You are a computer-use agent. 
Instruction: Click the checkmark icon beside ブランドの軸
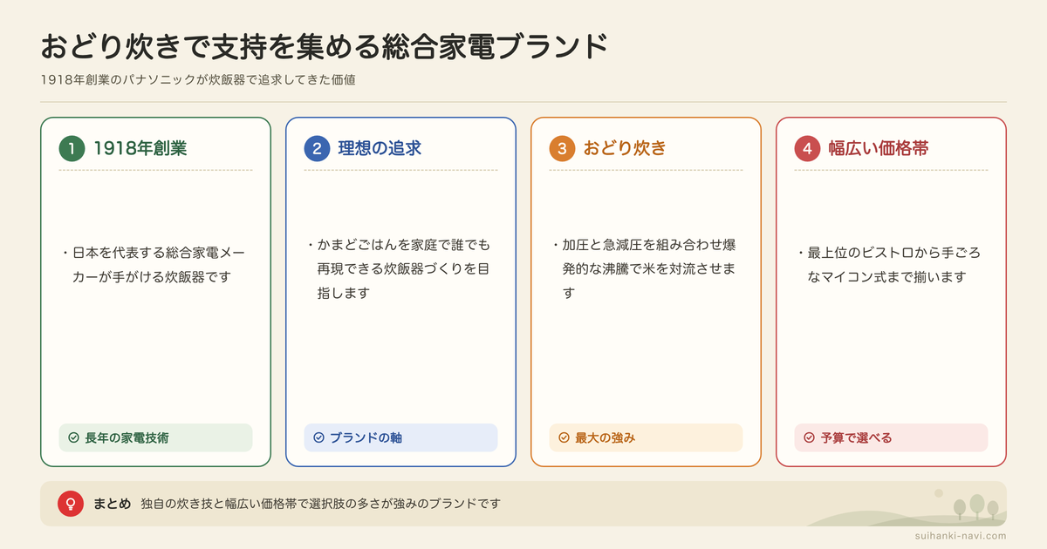coord(318,437)
